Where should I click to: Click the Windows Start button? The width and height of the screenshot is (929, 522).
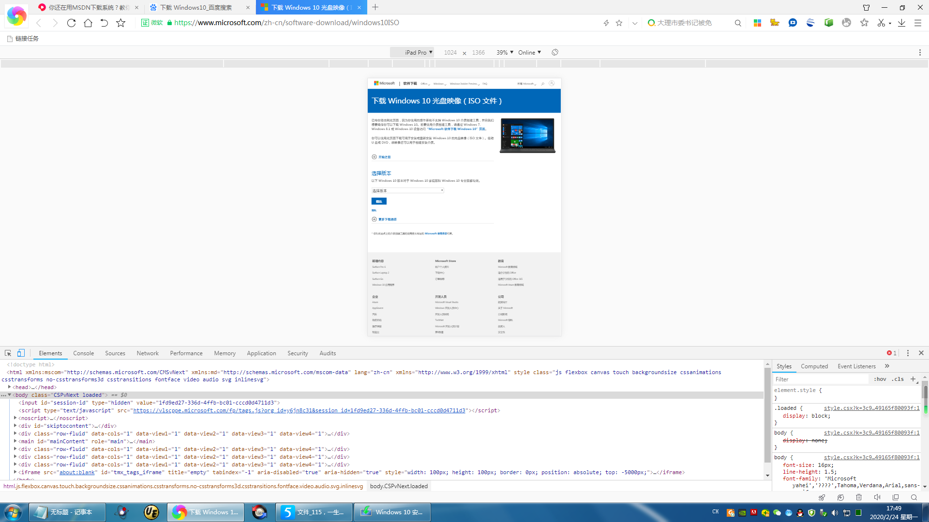pyautogui.click(x=13, y=512)
